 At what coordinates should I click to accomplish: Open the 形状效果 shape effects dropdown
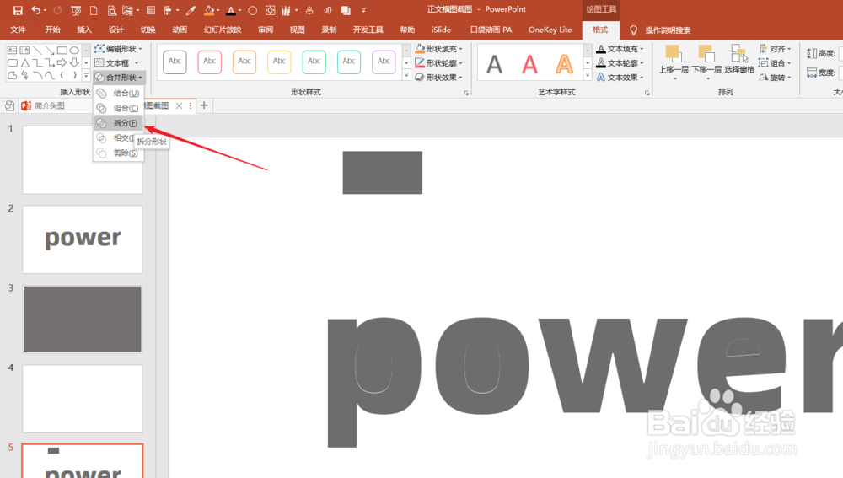click(x=439, y=78)
